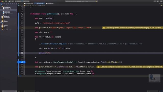The image size is (163, 92).
Task: Select the symbol navigator icon
Action: (x=5, y=3)
